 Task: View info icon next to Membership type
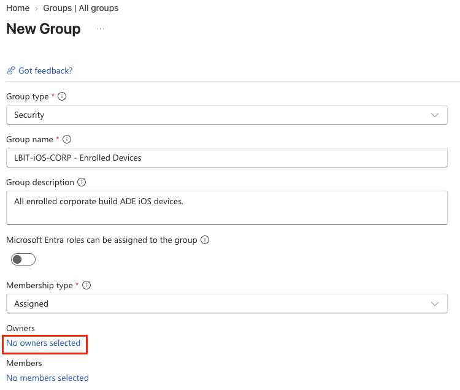pyautogui.click(x=86, y=285)
